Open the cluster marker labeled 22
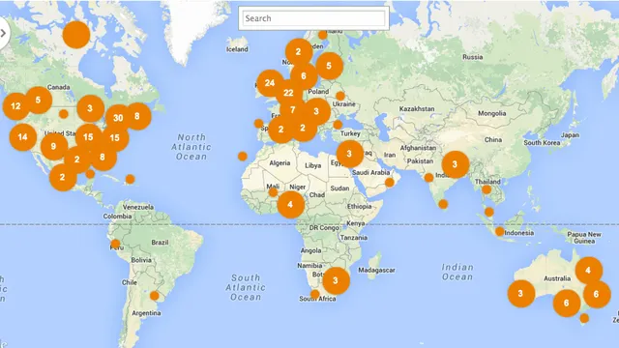 pyautogui.click(x=288, y=93)
